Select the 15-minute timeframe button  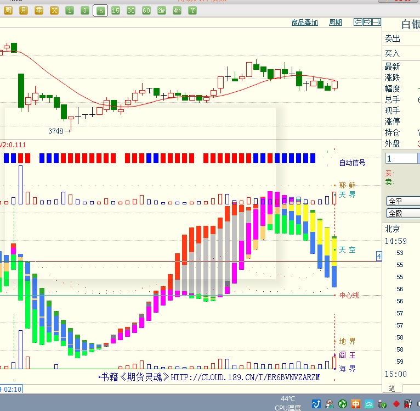coord(116,10)
